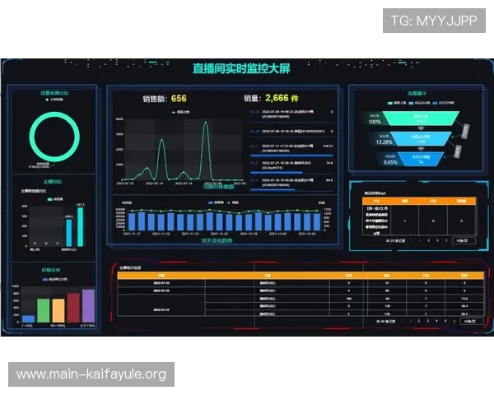Screen dimensions: 494x395
Task: Toggle the price distribution chart legend
Action: 51,279
